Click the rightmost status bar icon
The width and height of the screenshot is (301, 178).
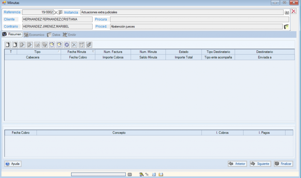pyautogui.click(x=160, y=174)
